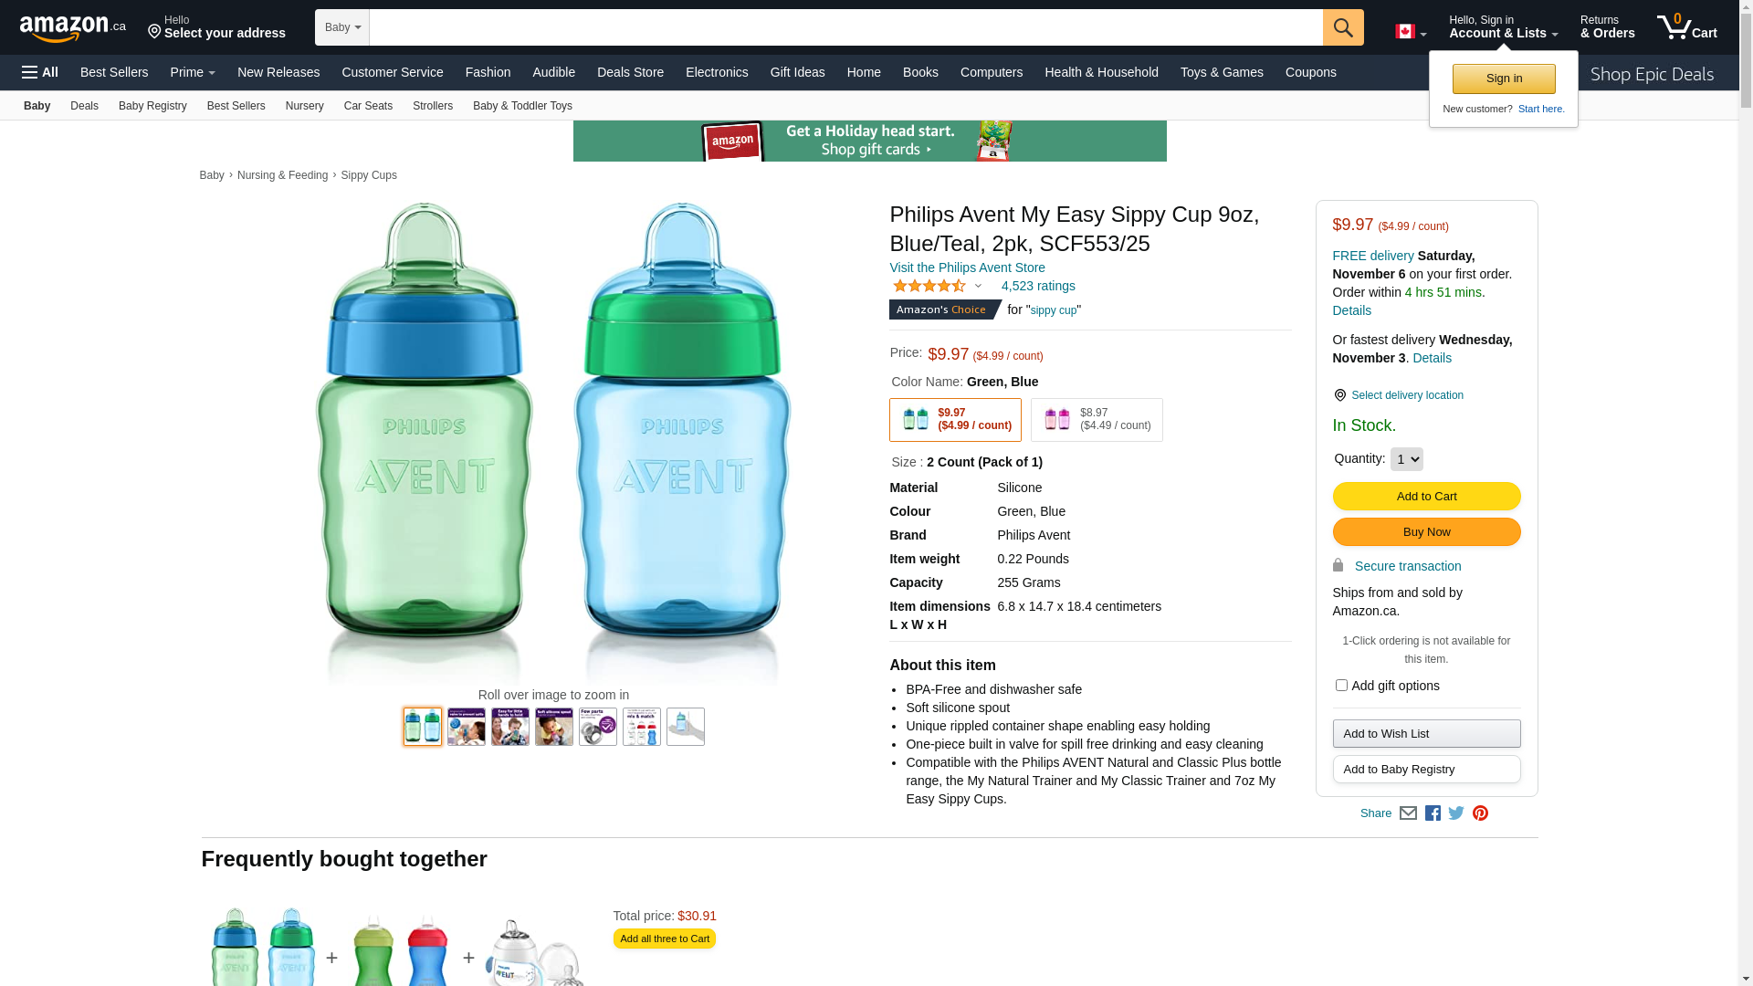This screenshot has width=1753, height=986.
Task: Share on Facebook icon
Action: tap(1433, 813)
